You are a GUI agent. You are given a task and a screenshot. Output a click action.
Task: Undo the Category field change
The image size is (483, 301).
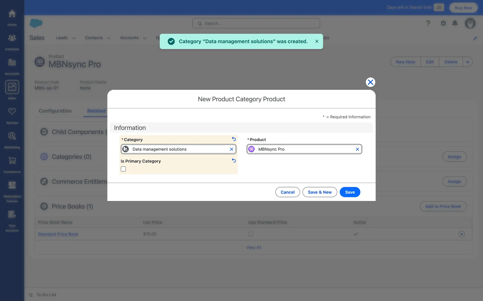coord(234,139)
